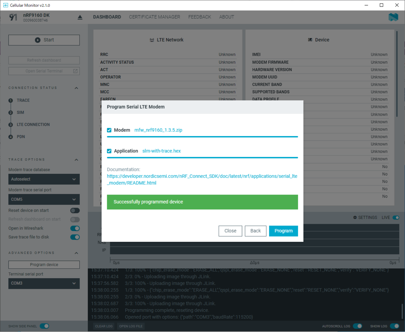Open the COM5 trace serial port dropdown
This screenshot has height=332, width=405.
[x=44, y=199]
